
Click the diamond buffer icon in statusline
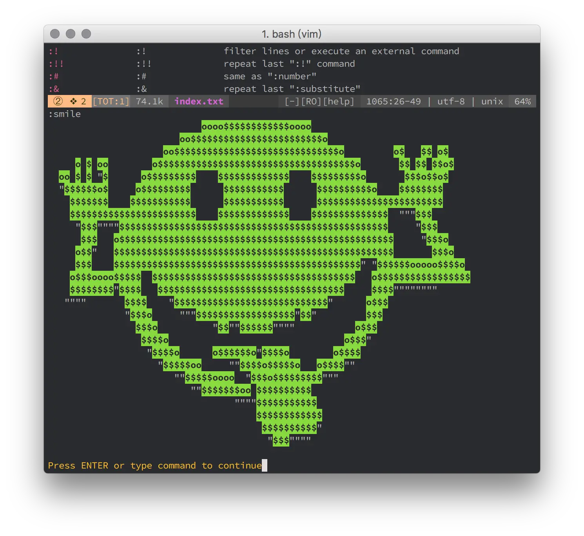(73, 101)
